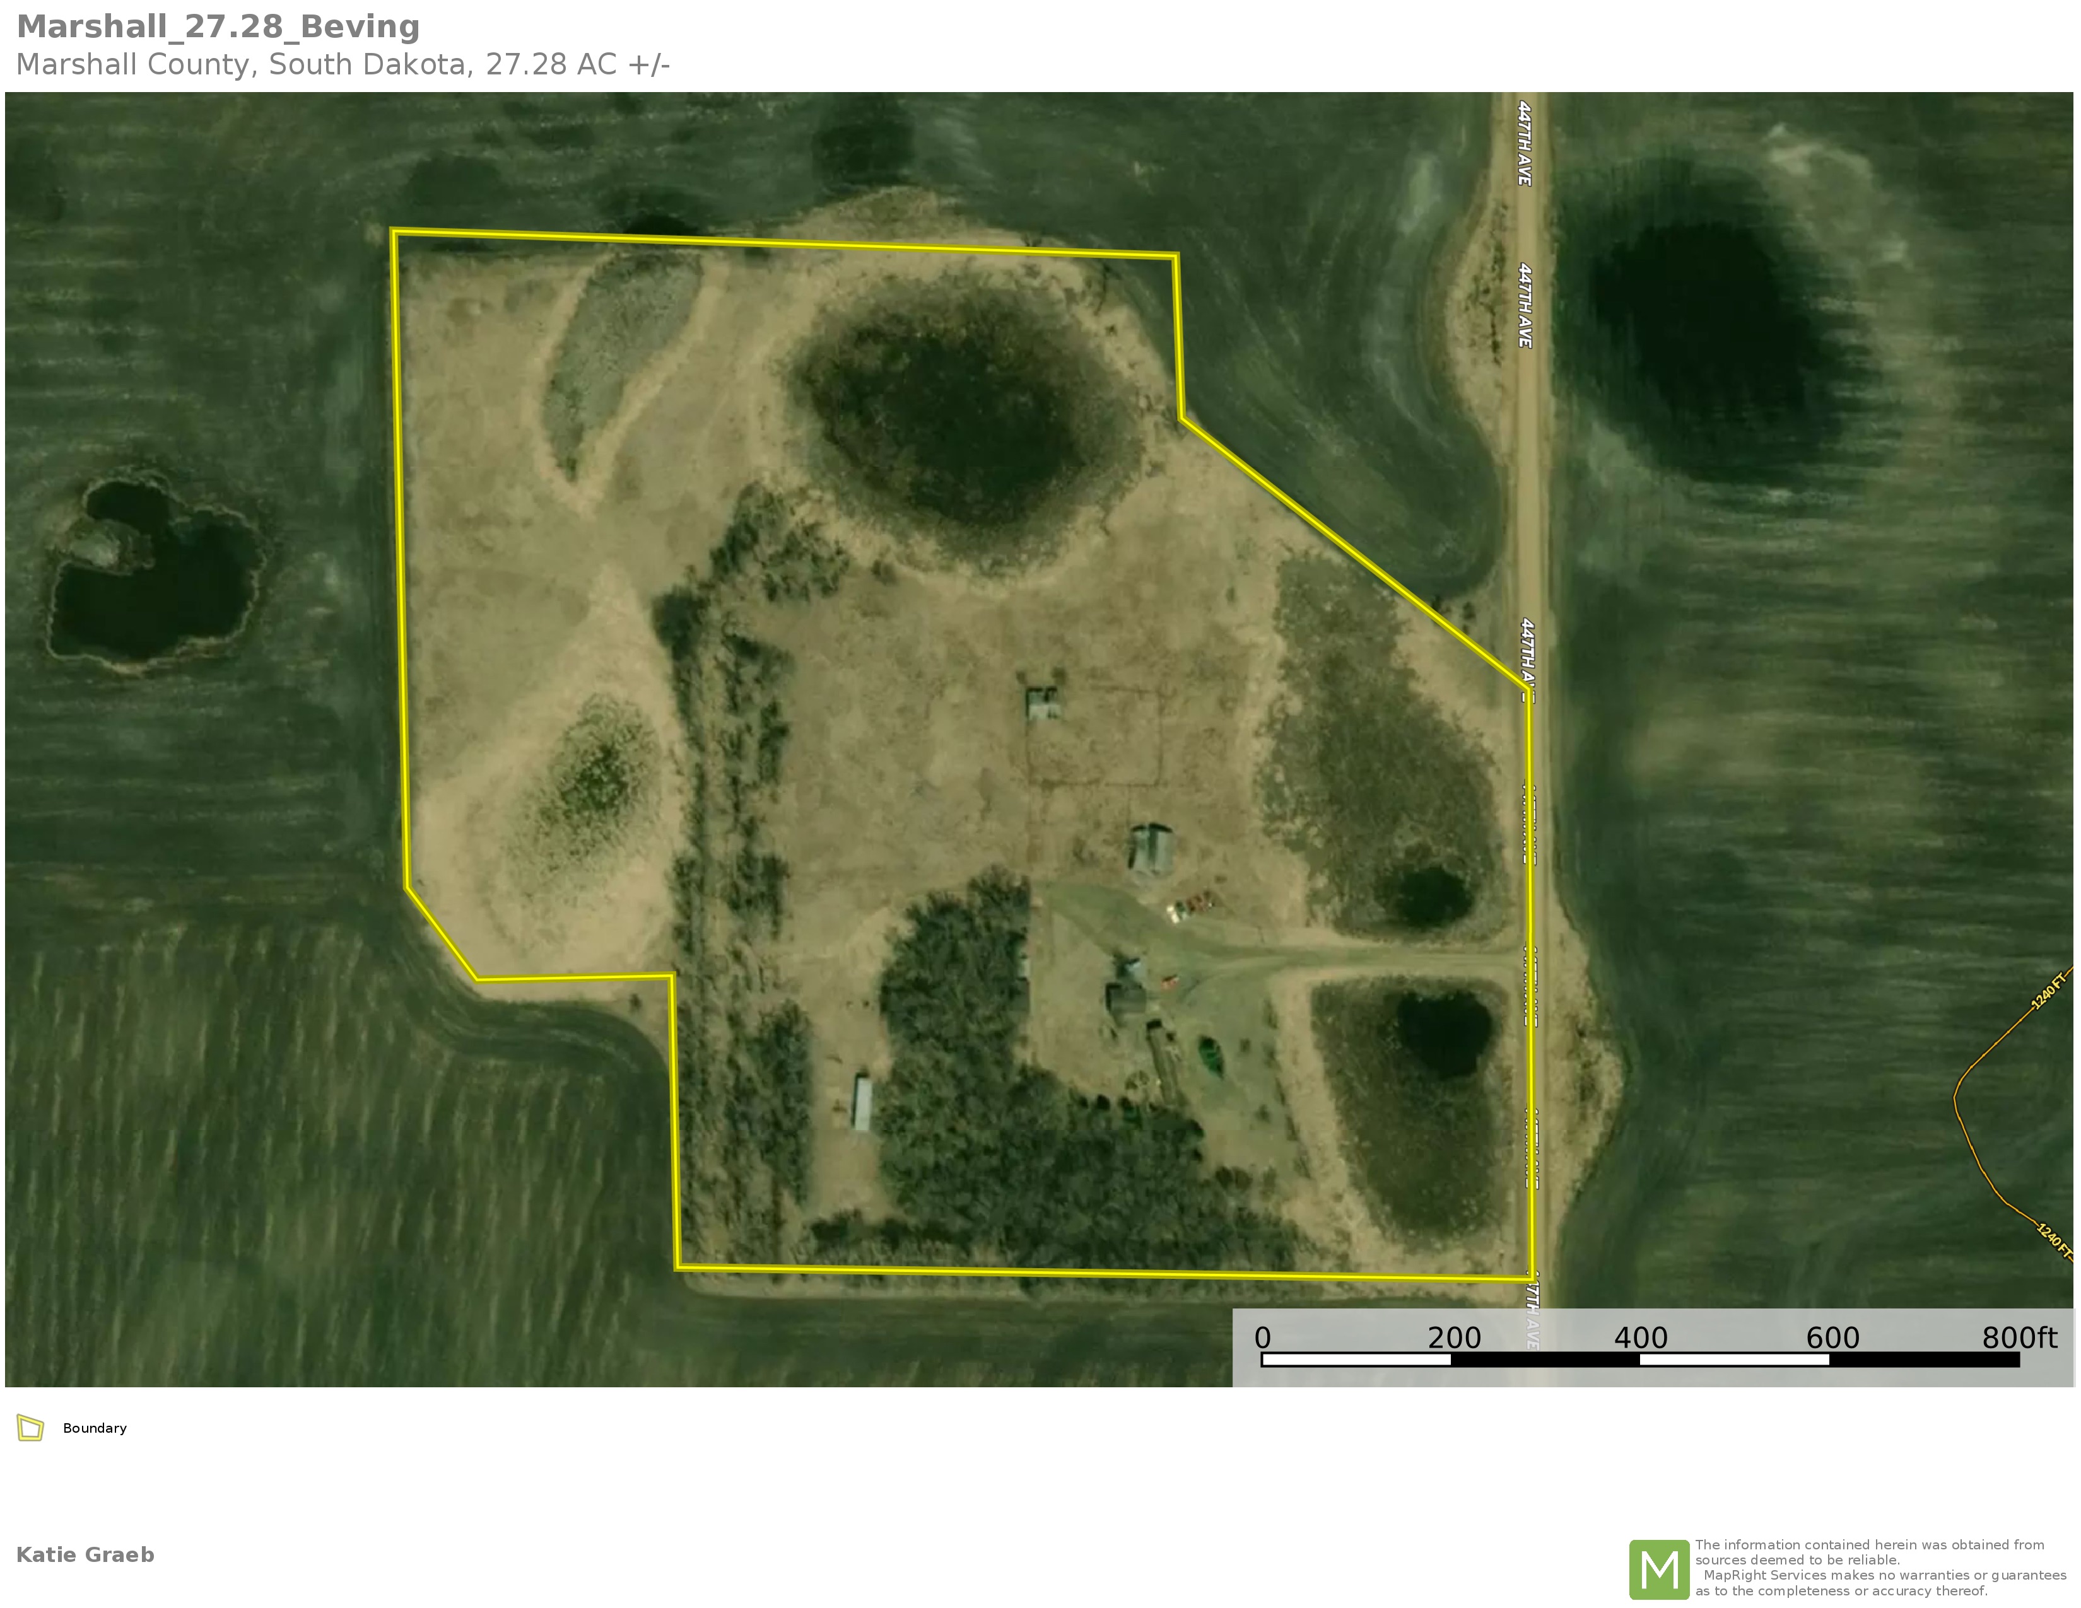Screen dimensions: 2081x1608
Task: Click the Marshall_27.28_Beving map title
Action: 218,26
